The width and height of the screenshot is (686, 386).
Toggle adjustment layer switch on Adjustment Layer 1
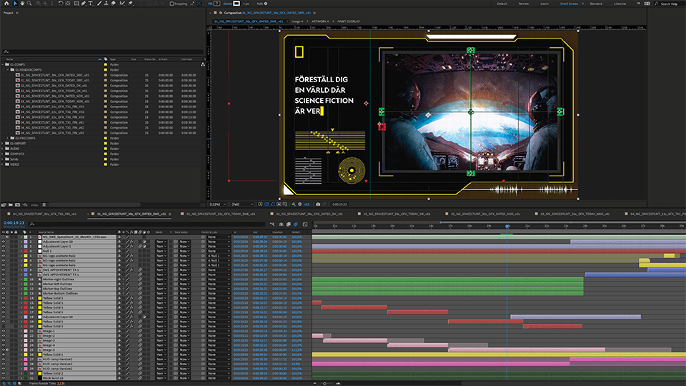144,247
